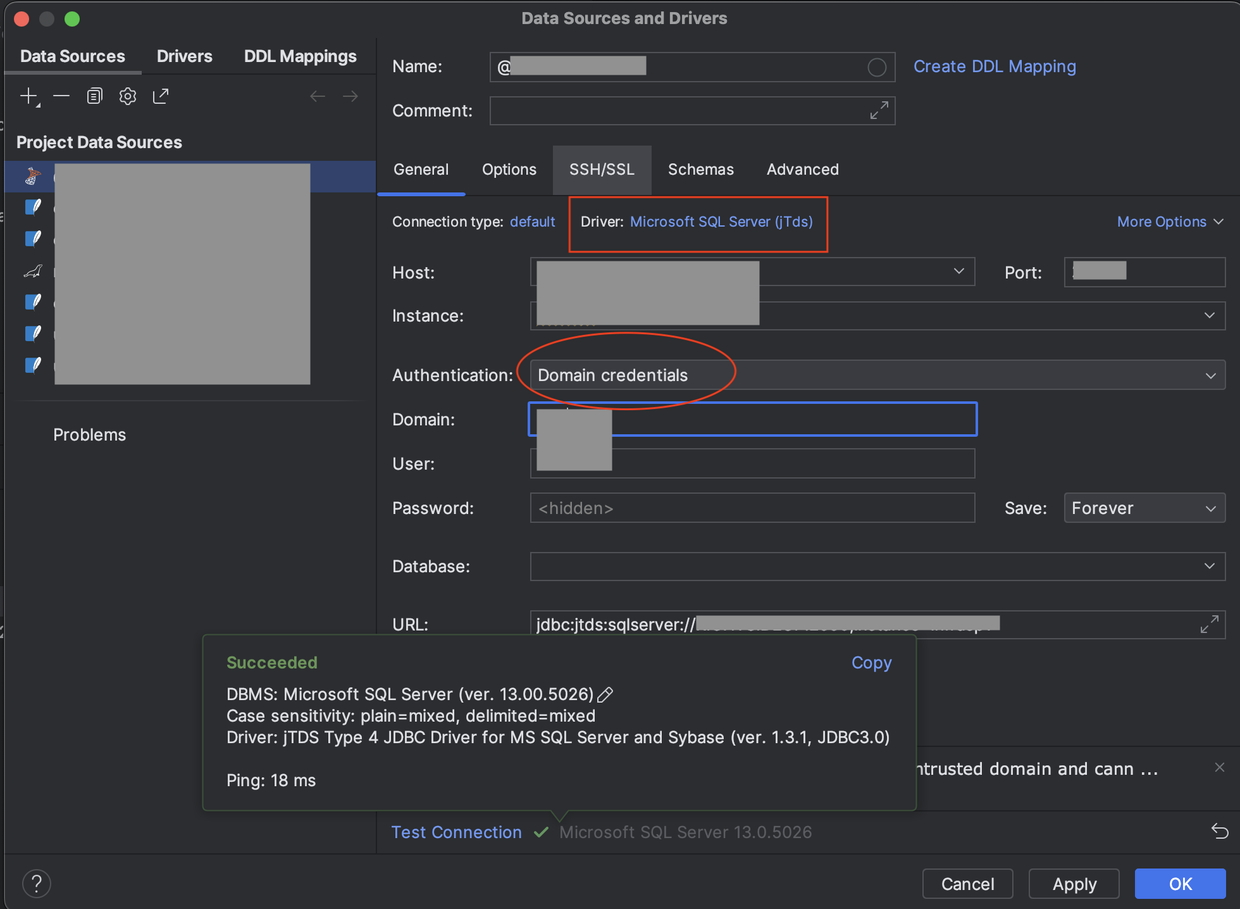Viewport: 1240px width, 909px height.
Task: Click the Add data source plus icon
Action: pos(30,96)
